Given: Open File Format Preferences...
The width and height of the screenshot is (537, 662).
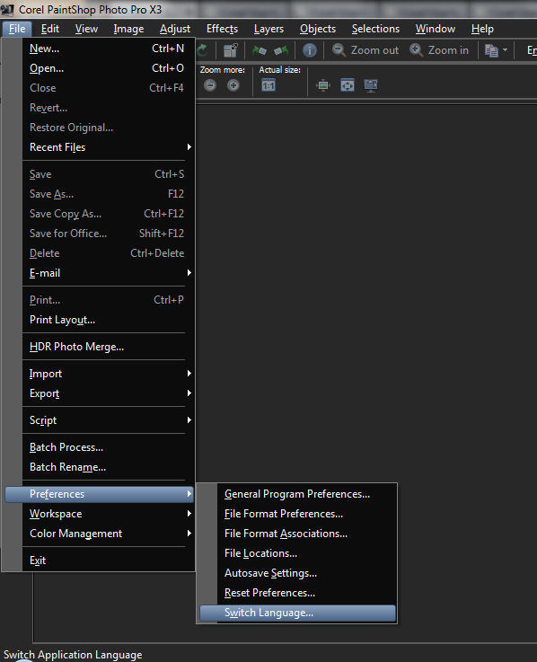Looking at the screenshot, I should pyautogui.click(x=297, y=514).
